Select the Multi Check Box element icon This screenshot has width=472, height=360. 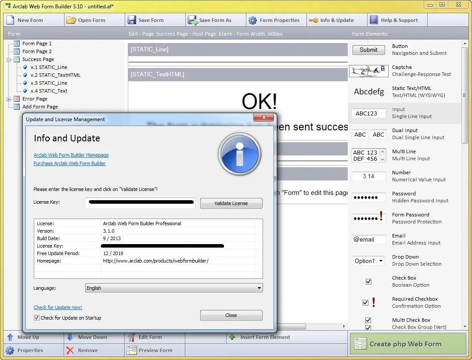click(368, 324)
